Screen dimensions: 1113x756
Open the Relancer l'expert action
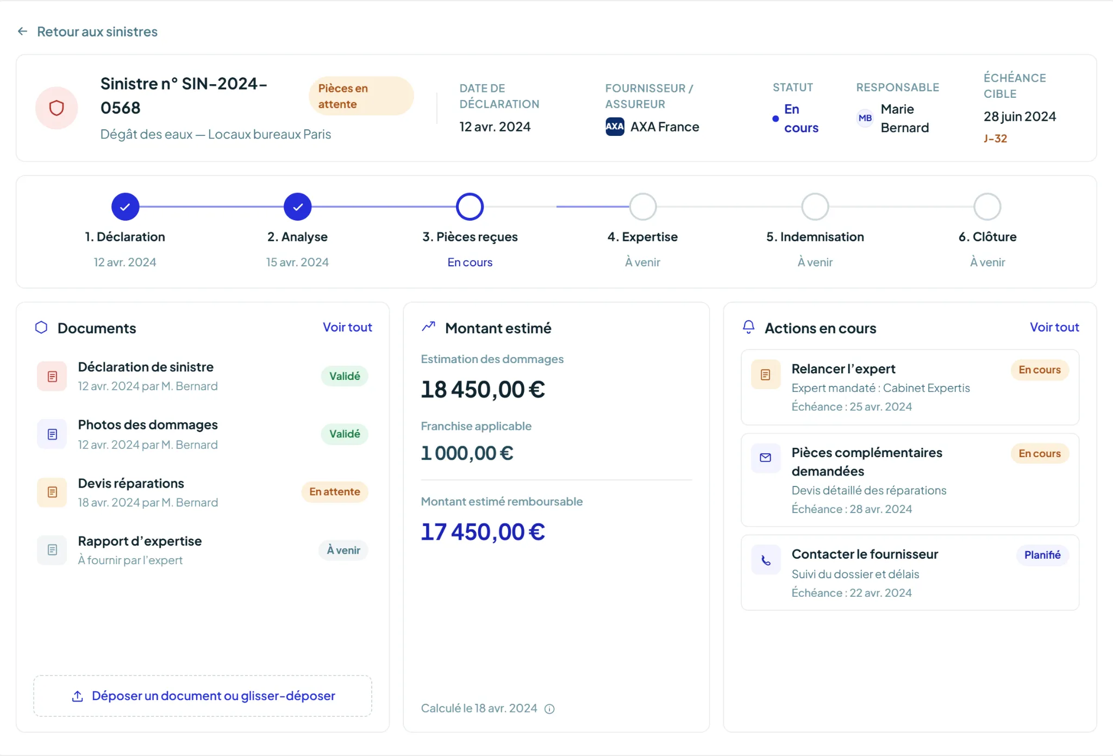tap(910, 387)
